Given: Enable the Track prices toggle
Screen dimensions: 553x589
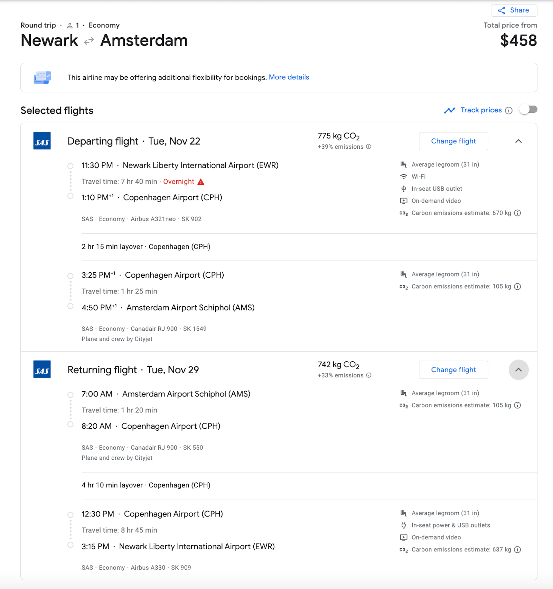Looking at the screenshot, I should click(x=528, y=110).
